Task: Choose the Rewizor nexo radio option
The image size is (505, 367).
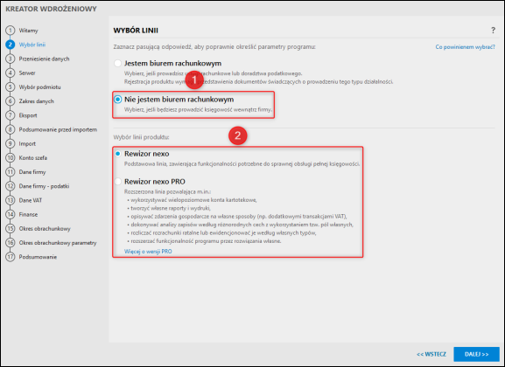Action: (x=117, y=154)
